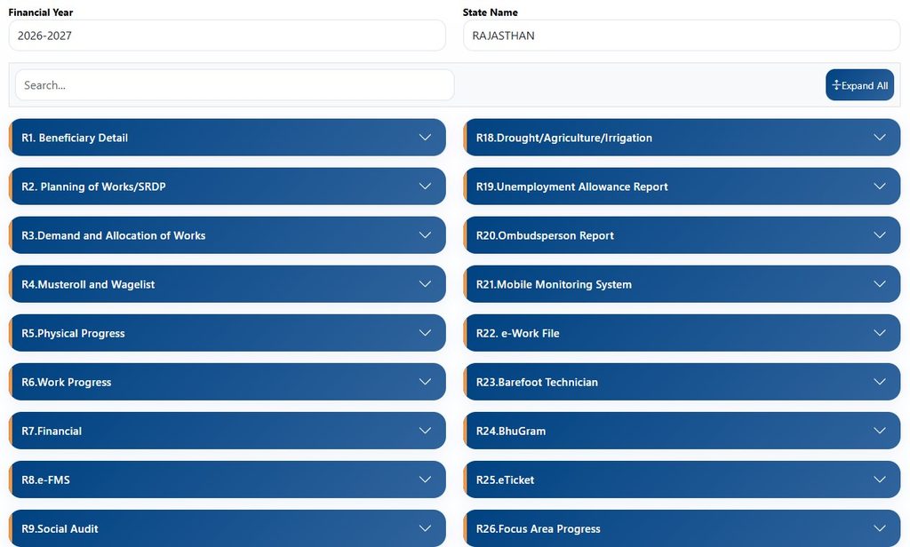Viewport: 910px width, 547px height.
Task: Open the State Name dropdown
Action: click(682, 36)
